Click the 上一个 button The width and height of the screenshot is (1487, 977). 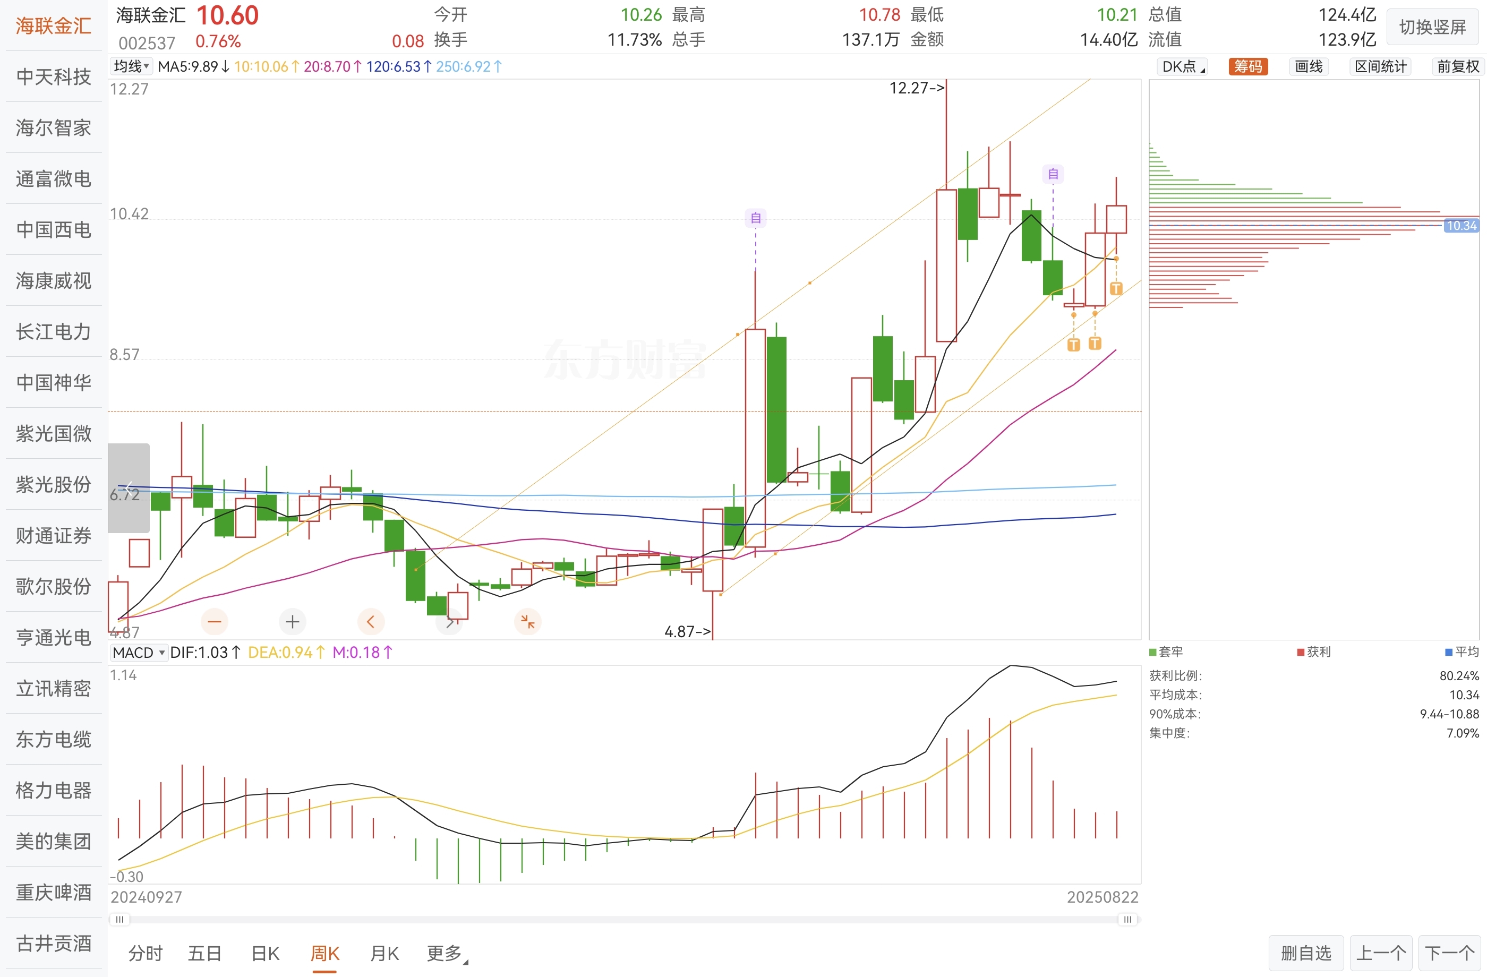[1381, 953]
